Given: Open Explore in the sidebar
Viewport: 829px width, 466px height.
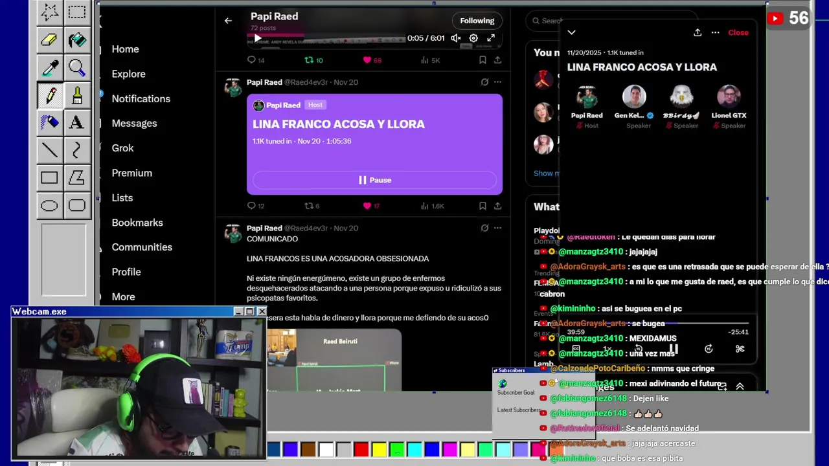Looking at the screenshot, I should point(128,74).
